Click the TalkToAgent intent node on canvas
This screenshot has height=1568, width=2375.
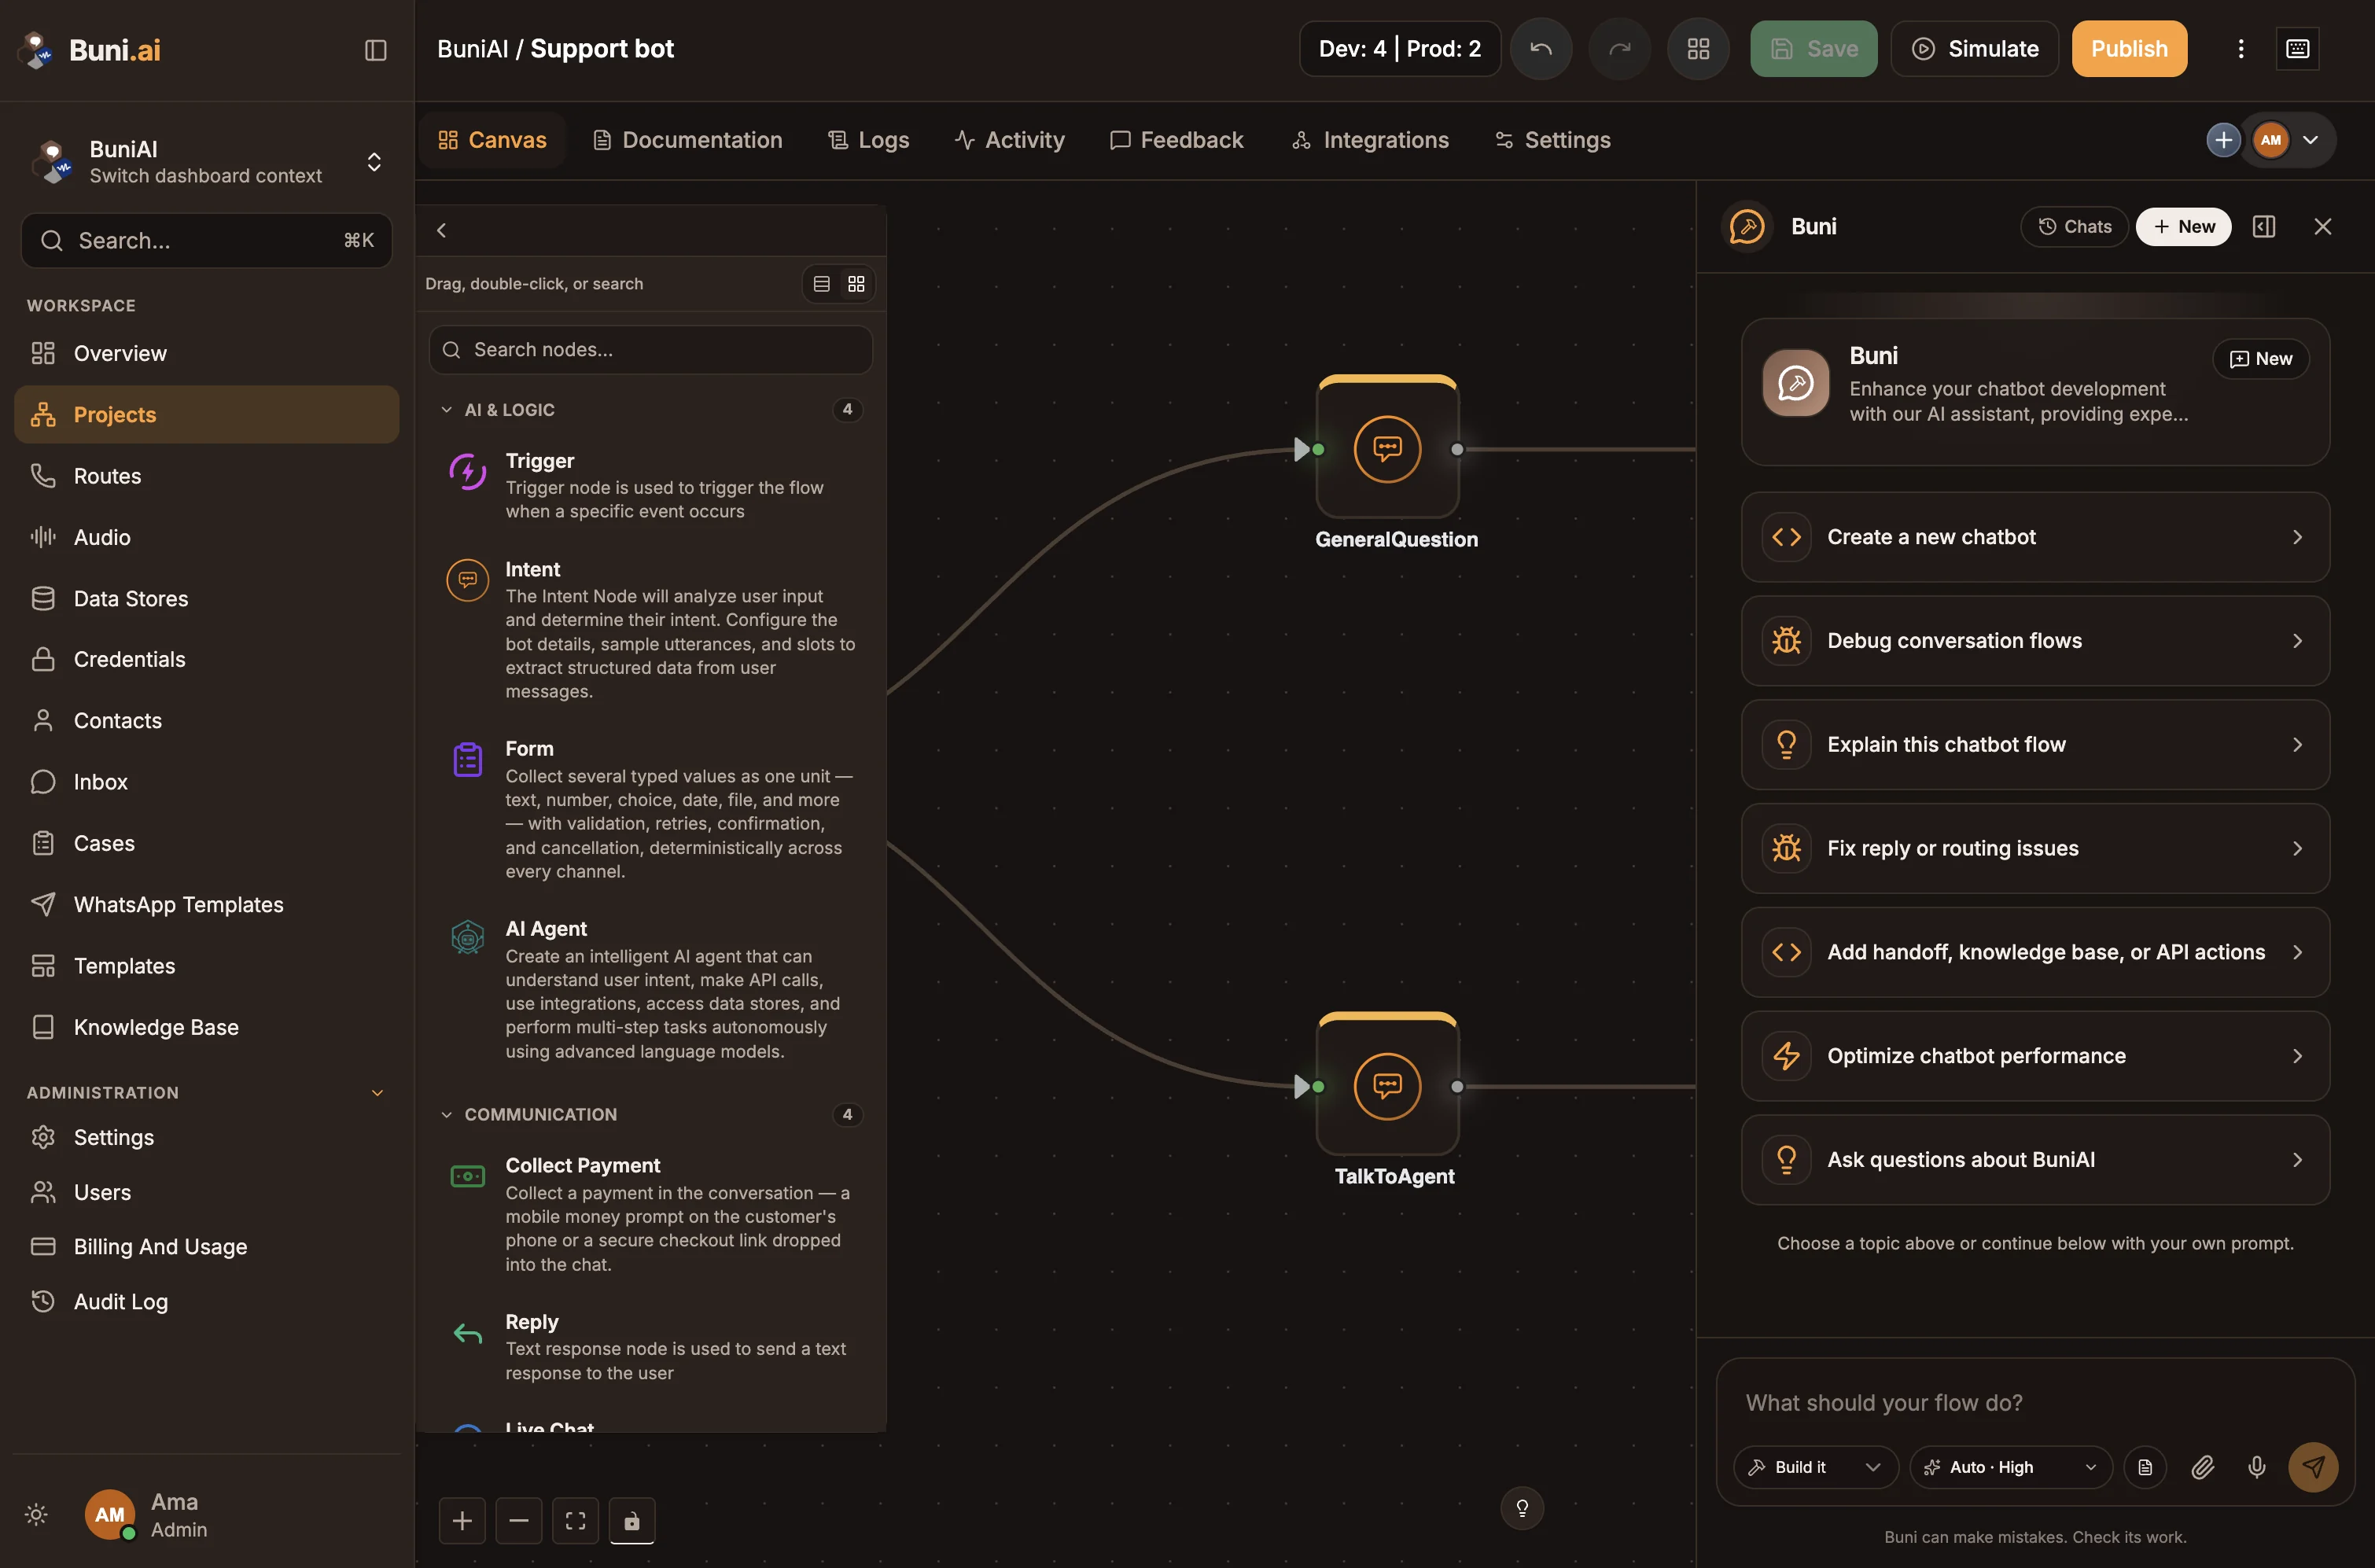pyautogui.click(x=1387, y=1086)
